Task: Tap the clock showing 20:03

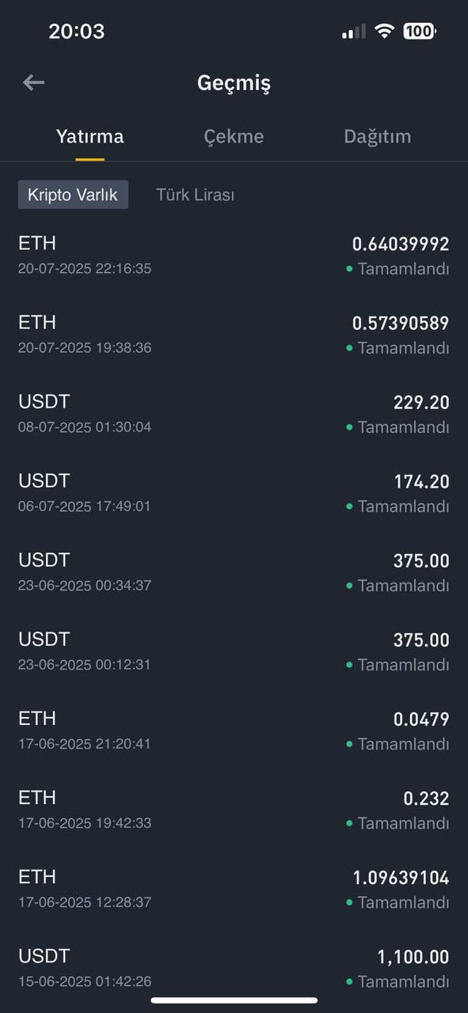Action: click(76, 31)
